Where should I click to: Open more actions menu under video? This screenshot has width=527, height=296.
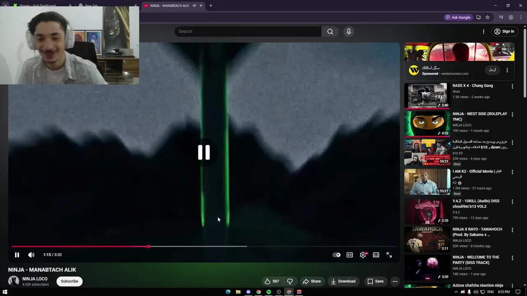pos(395,281)
